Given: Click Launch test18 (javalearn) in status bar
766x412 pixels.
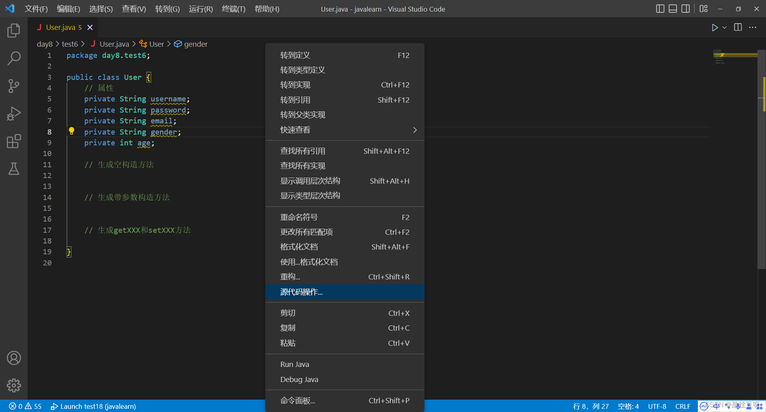Looking at the screenshot, I should (93, 406).
